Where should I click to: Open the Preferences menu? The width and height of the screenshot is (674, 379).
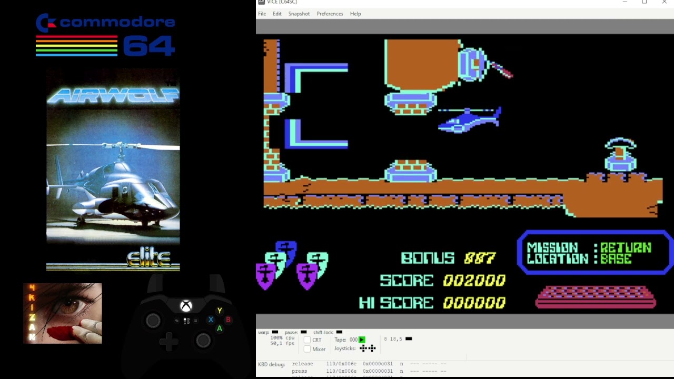tap(330, 14)
